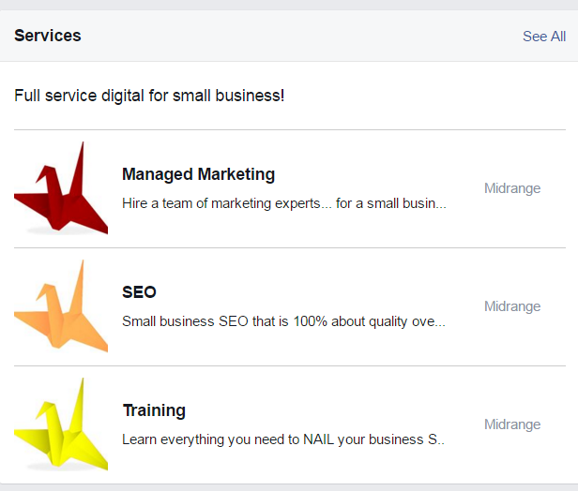Open the orange origami crane thumbnail
This screenshot has width=578, height=491.
point(61,306)
